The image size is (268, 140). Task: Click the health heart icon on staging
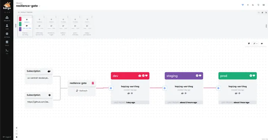(200, 75)
